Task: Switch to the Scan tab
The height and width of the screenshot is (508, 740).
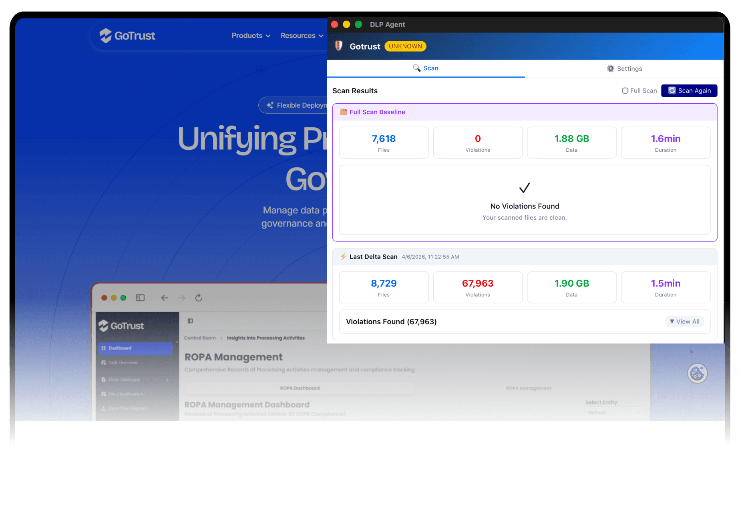Action: [x=426, y=68]
